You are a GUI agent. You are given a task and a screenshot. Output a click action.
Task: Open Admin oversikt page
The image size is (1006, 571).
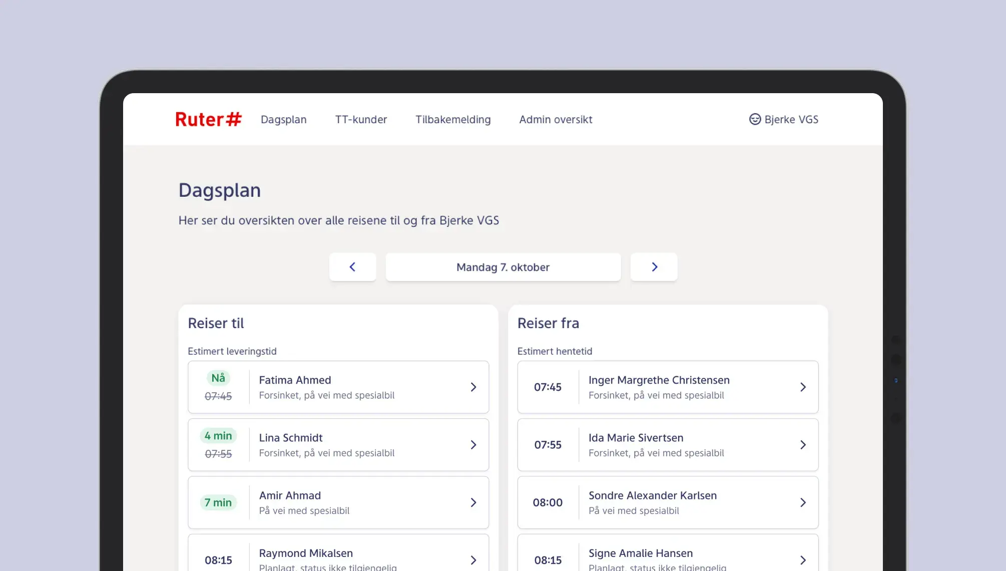tap(556, 119)
